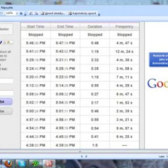The image size is (168, 168).
Task: Click the Google logo
Action: click(x=157, y=83)
